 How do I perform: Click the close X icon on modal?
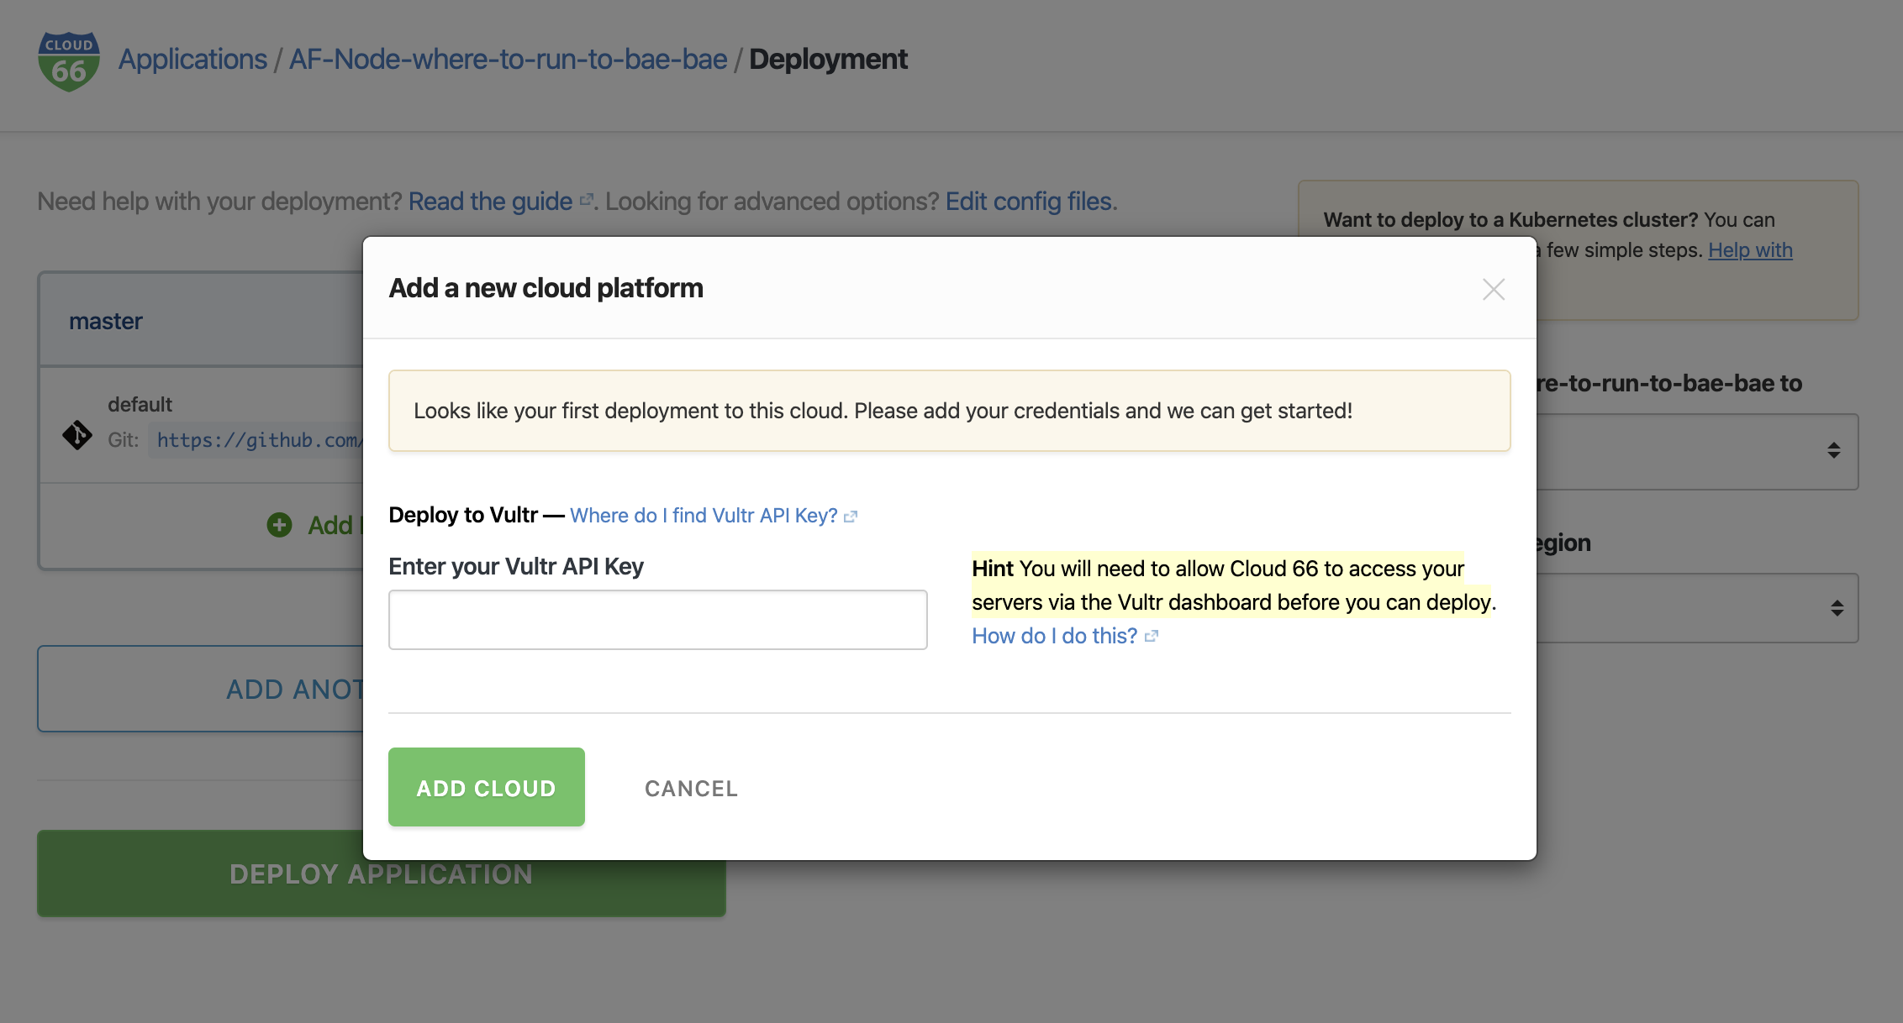click(x=1494, y=289)
